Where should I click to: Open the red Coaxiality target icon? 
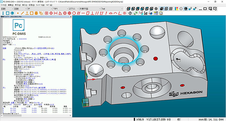pyautogui.click(x=69, y=13)
